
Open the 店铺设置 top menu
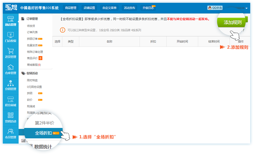point(89,8)
